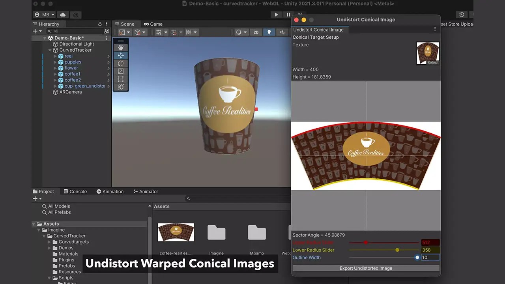The image size is (505, 284).
Task: Click the snap increment icon
Action: (189, 32)
